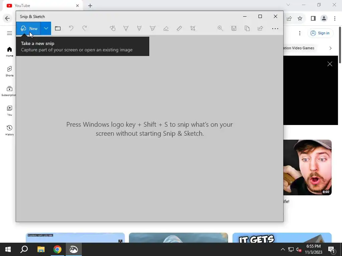Open a new Chrome tab
The height and width of the screenshot is (256, 342).
(90, 6)
